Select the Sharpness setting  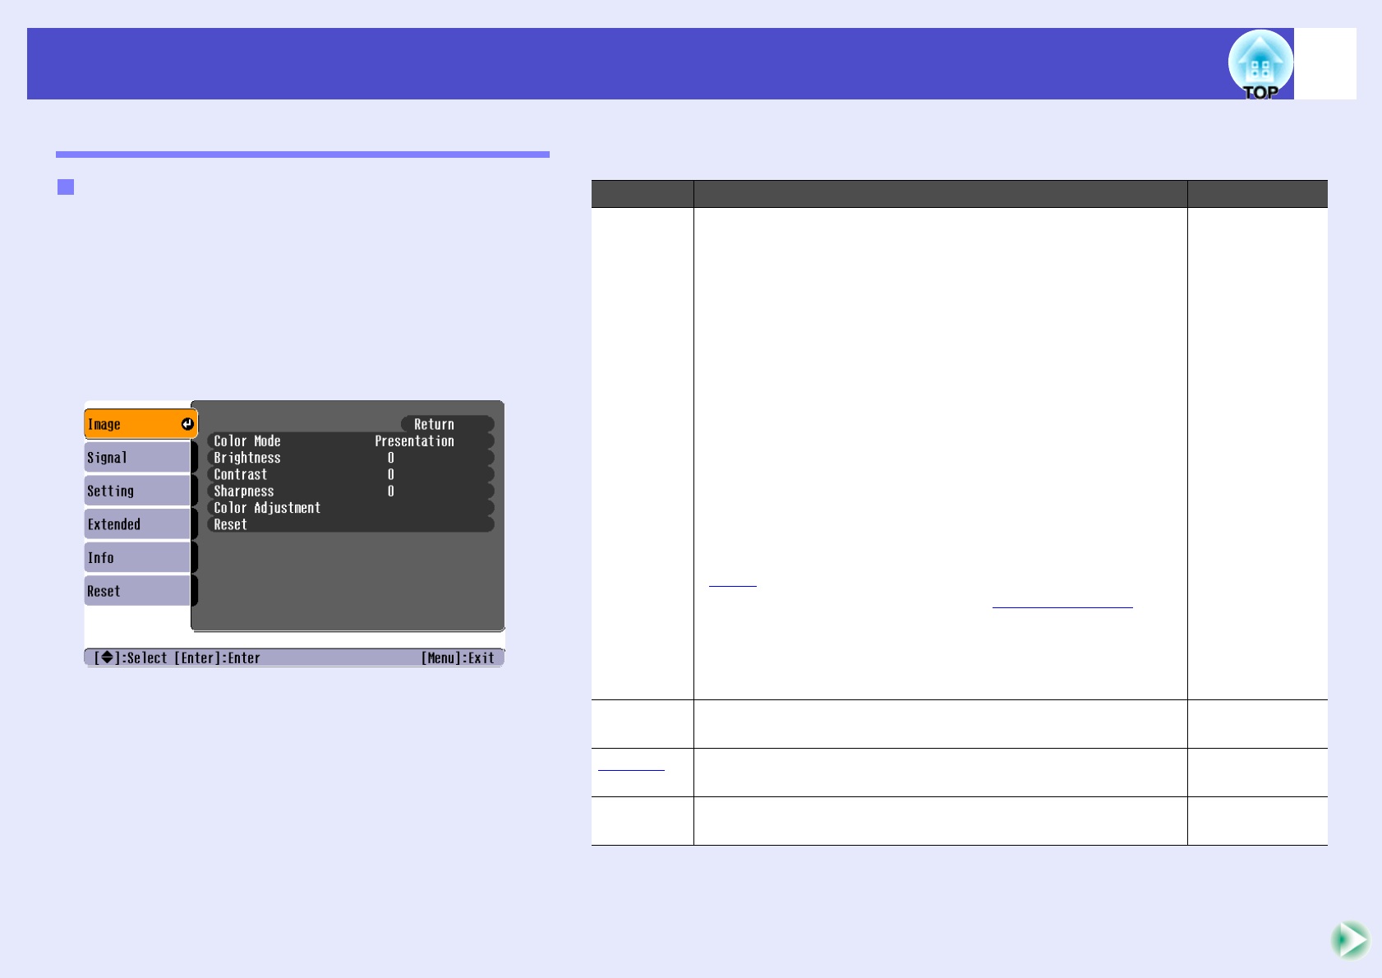click(351, 491)
